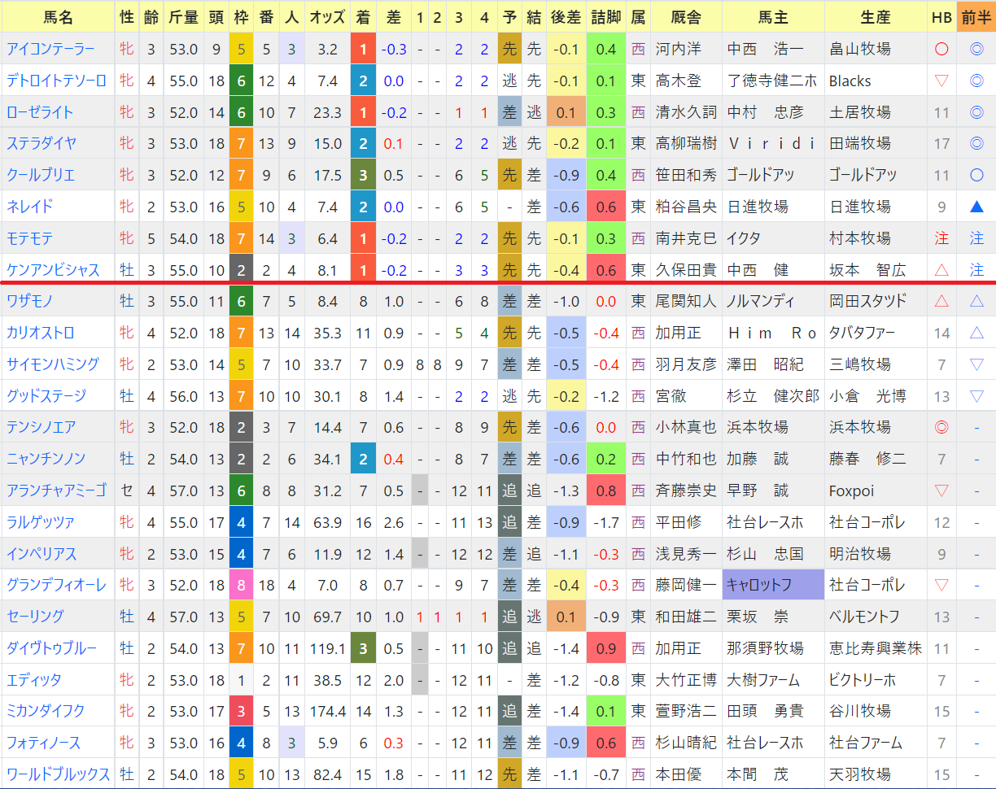
Task: Open horse link ワールドブルックス
Action: click(59, 774)
